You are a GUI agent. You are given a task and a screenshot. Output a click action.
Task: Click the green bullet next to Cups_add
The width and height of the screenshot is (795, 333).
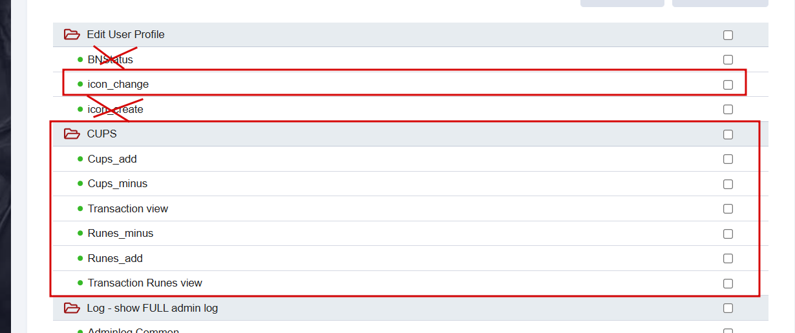81,159
